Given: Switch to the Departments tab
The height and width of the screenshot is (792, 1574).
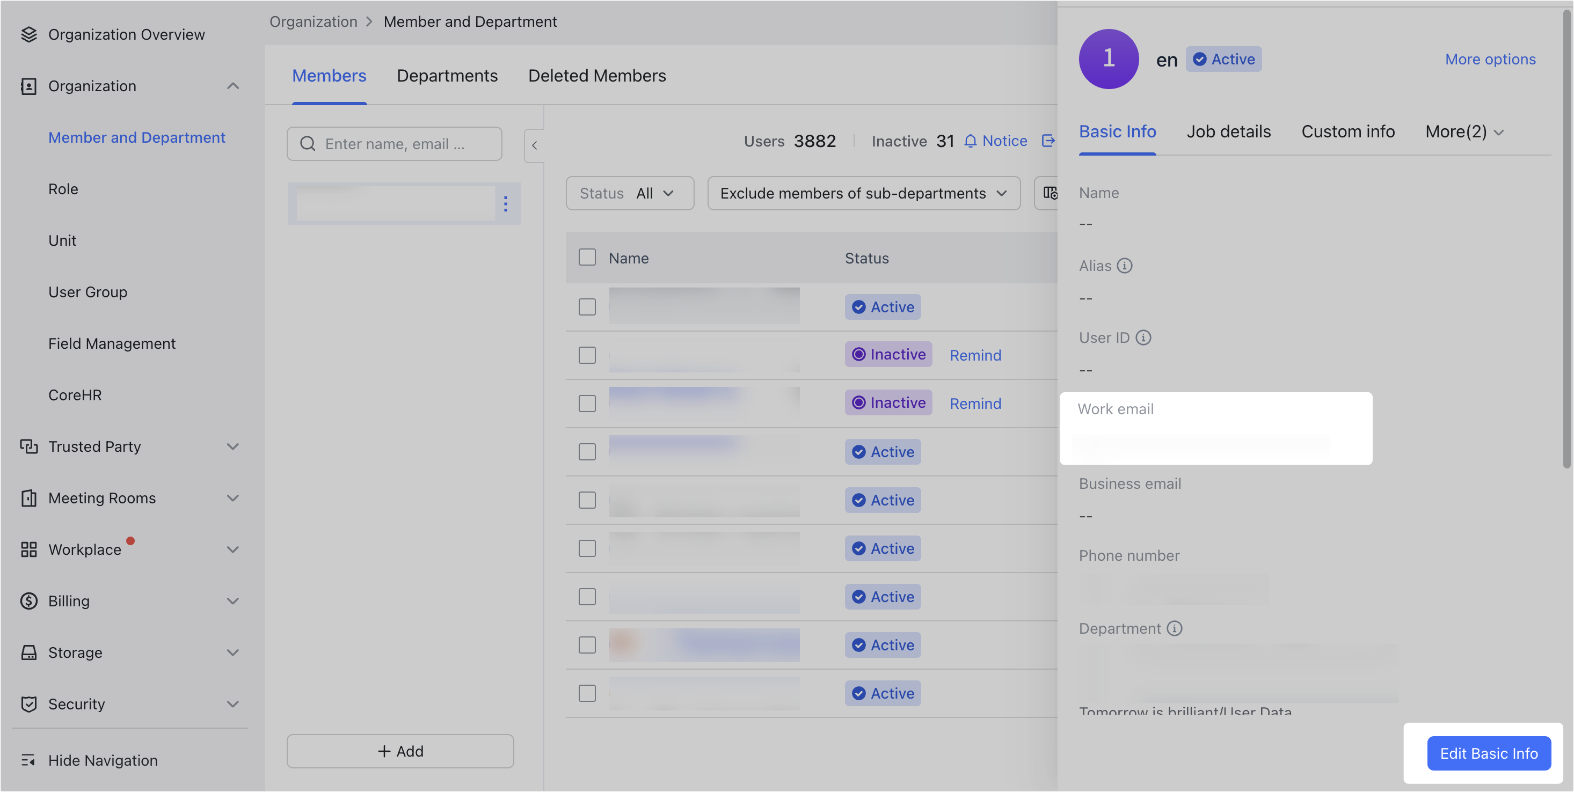Looking at the screenshot, I should tap(447, 75).
